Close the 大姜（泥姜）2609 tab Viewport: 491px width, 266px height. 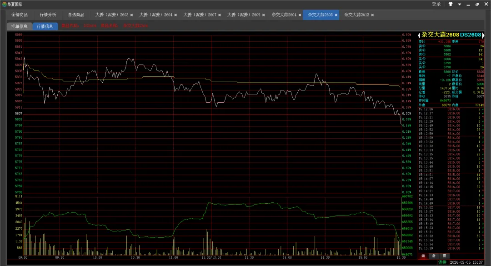(x=263, y=15)
